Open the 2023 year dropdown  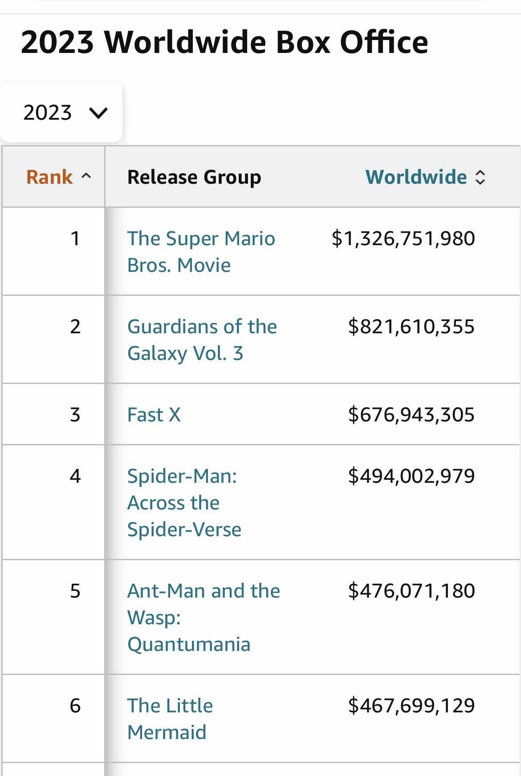61,113
